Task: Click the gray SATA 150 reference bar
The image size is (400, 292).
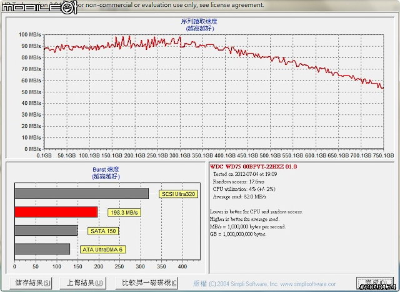Action: click(46, 231)
